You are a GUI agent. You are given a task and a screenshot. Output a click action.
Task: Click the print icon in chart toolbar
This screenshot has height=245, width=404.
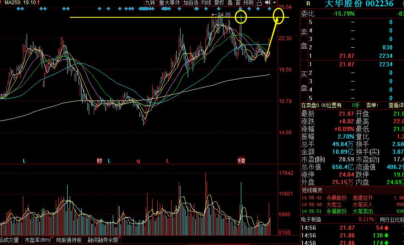click(259, 3)
